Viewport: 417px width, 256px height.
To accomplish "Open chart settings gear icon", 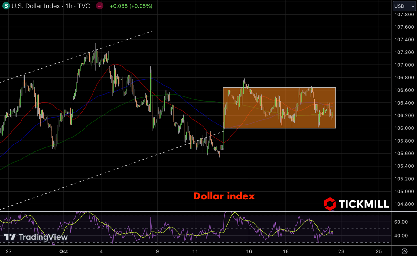I will 405,251.
